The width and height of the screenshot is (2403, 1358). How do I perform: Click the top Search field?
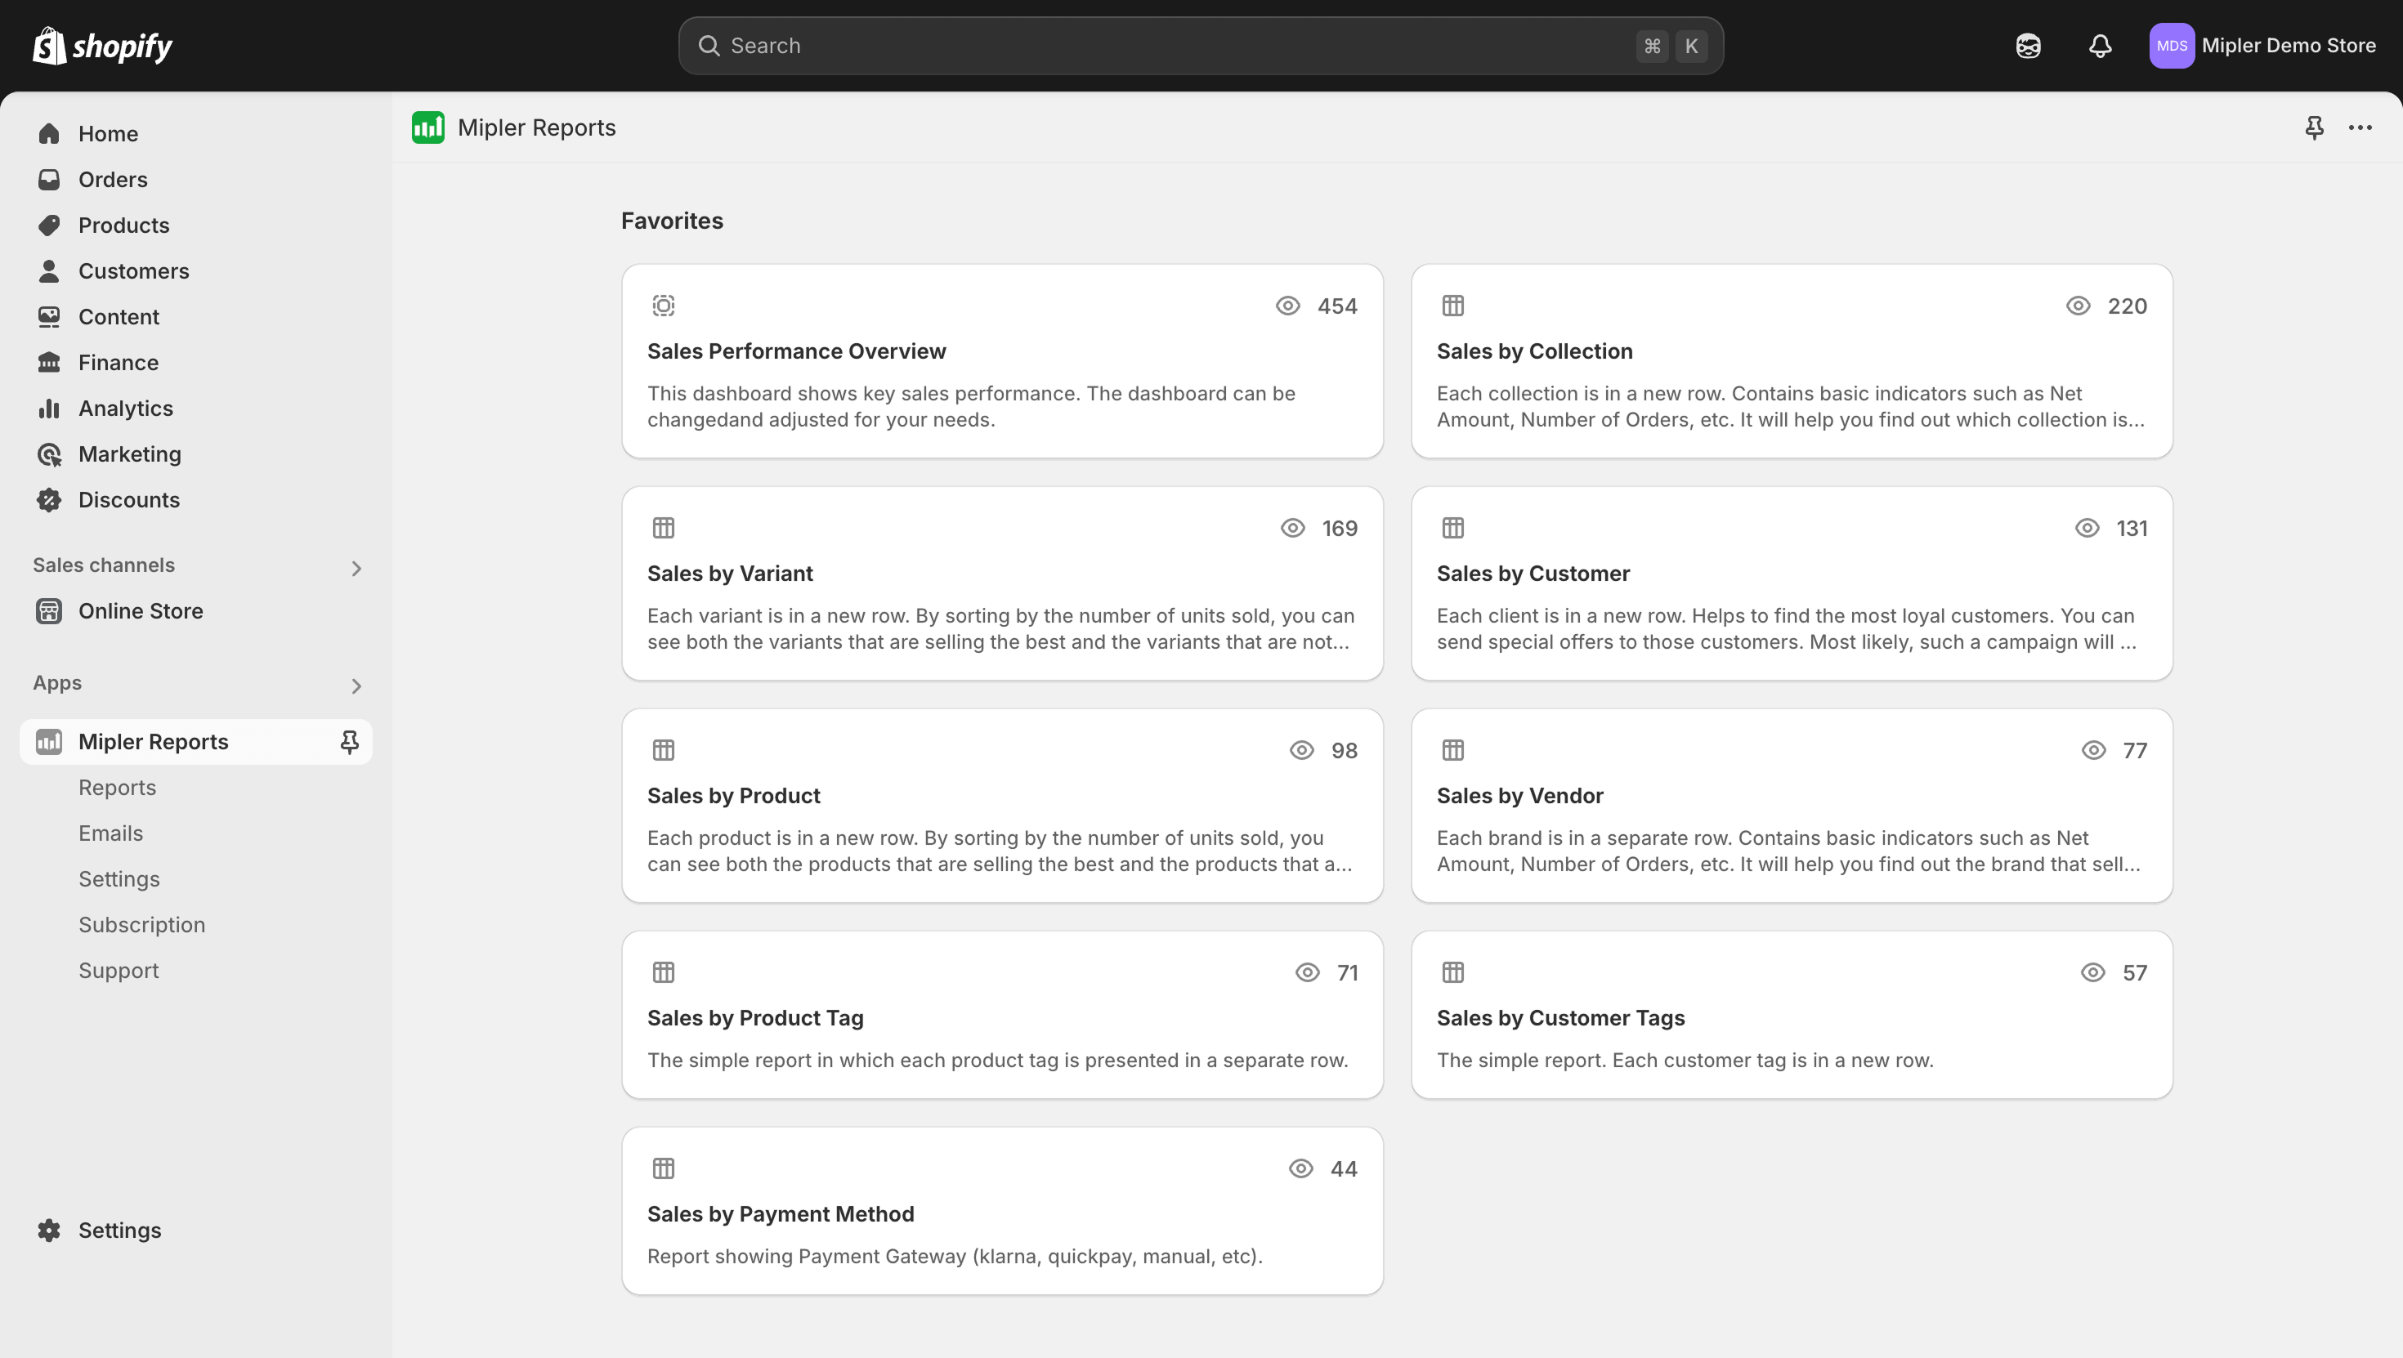point(1175,46)
